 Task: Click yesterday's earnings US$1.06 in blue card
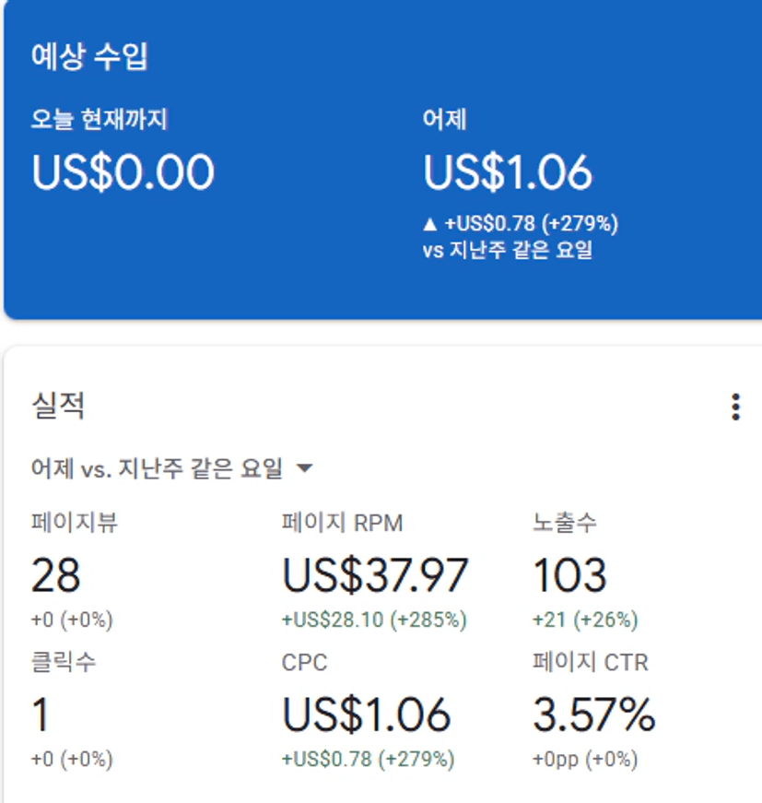[508, 172]
